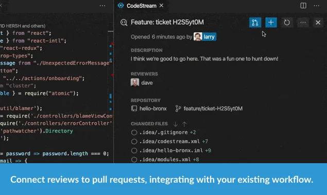Click the description text about good to go

(x=204, y=59)
